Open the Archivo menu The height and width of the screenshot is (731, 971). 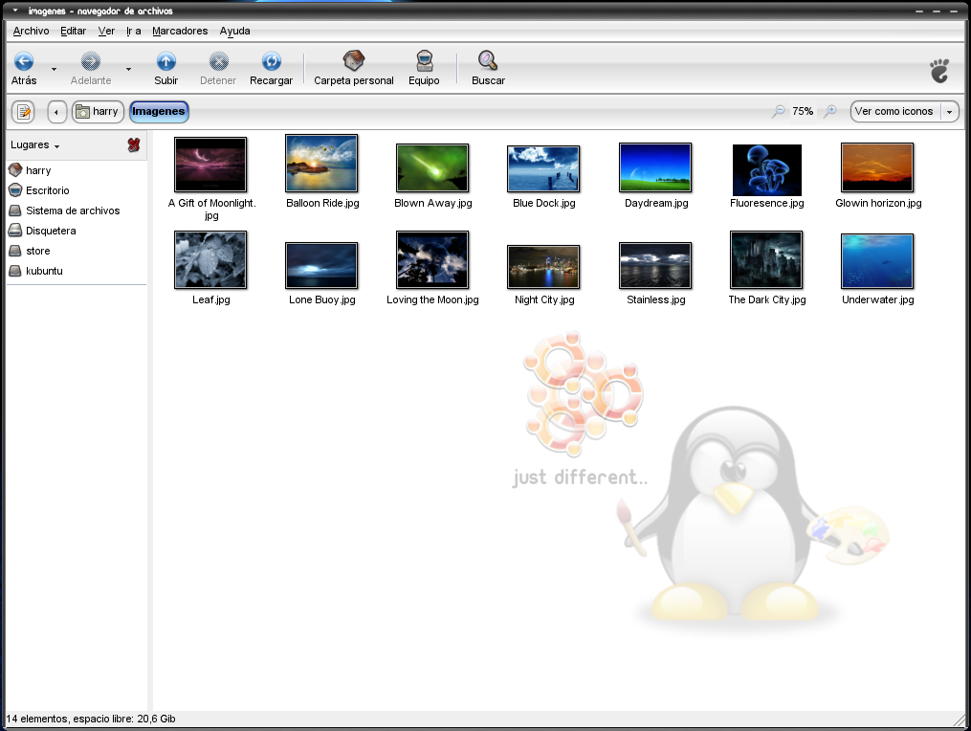click(31, 31)
